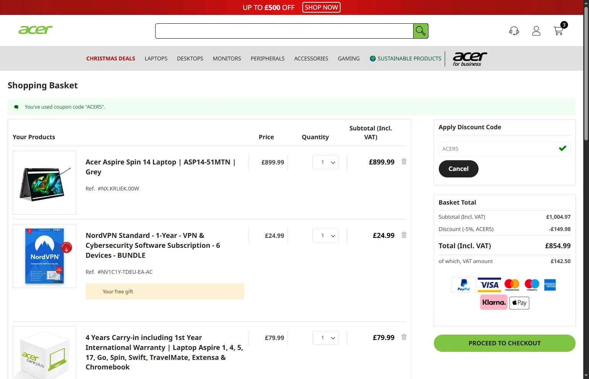Click the NordVPN box thumbnail
Viewport: 589px width, 379px height.
(x=44, y=256)
